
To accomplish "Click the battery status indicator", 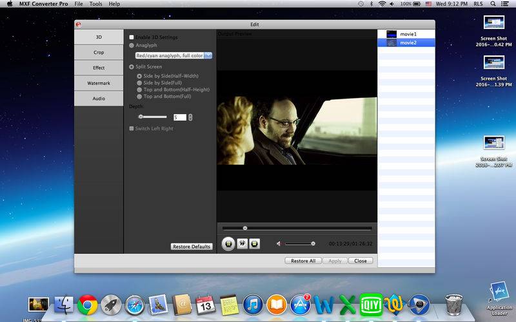I will [410, 4].
